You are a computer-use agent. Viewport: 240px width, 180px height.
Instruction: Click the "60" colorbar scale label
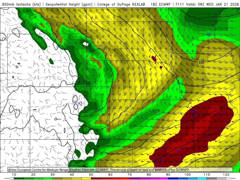click(x=110, y=175)
